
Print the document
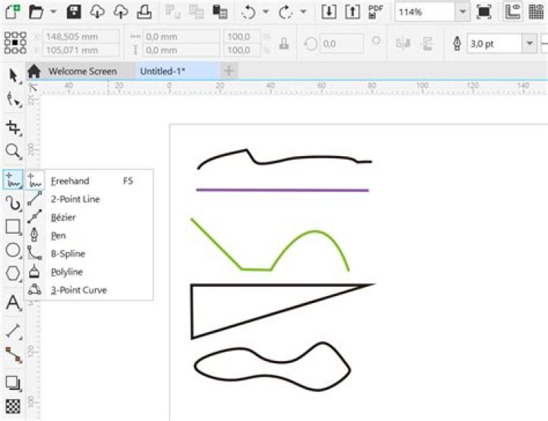144,11
